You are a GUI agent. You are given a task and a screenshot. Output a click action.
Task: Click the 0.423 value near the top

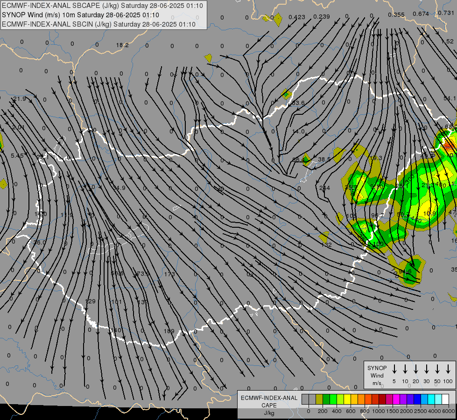pyautogui.click(x=297, y=17)
